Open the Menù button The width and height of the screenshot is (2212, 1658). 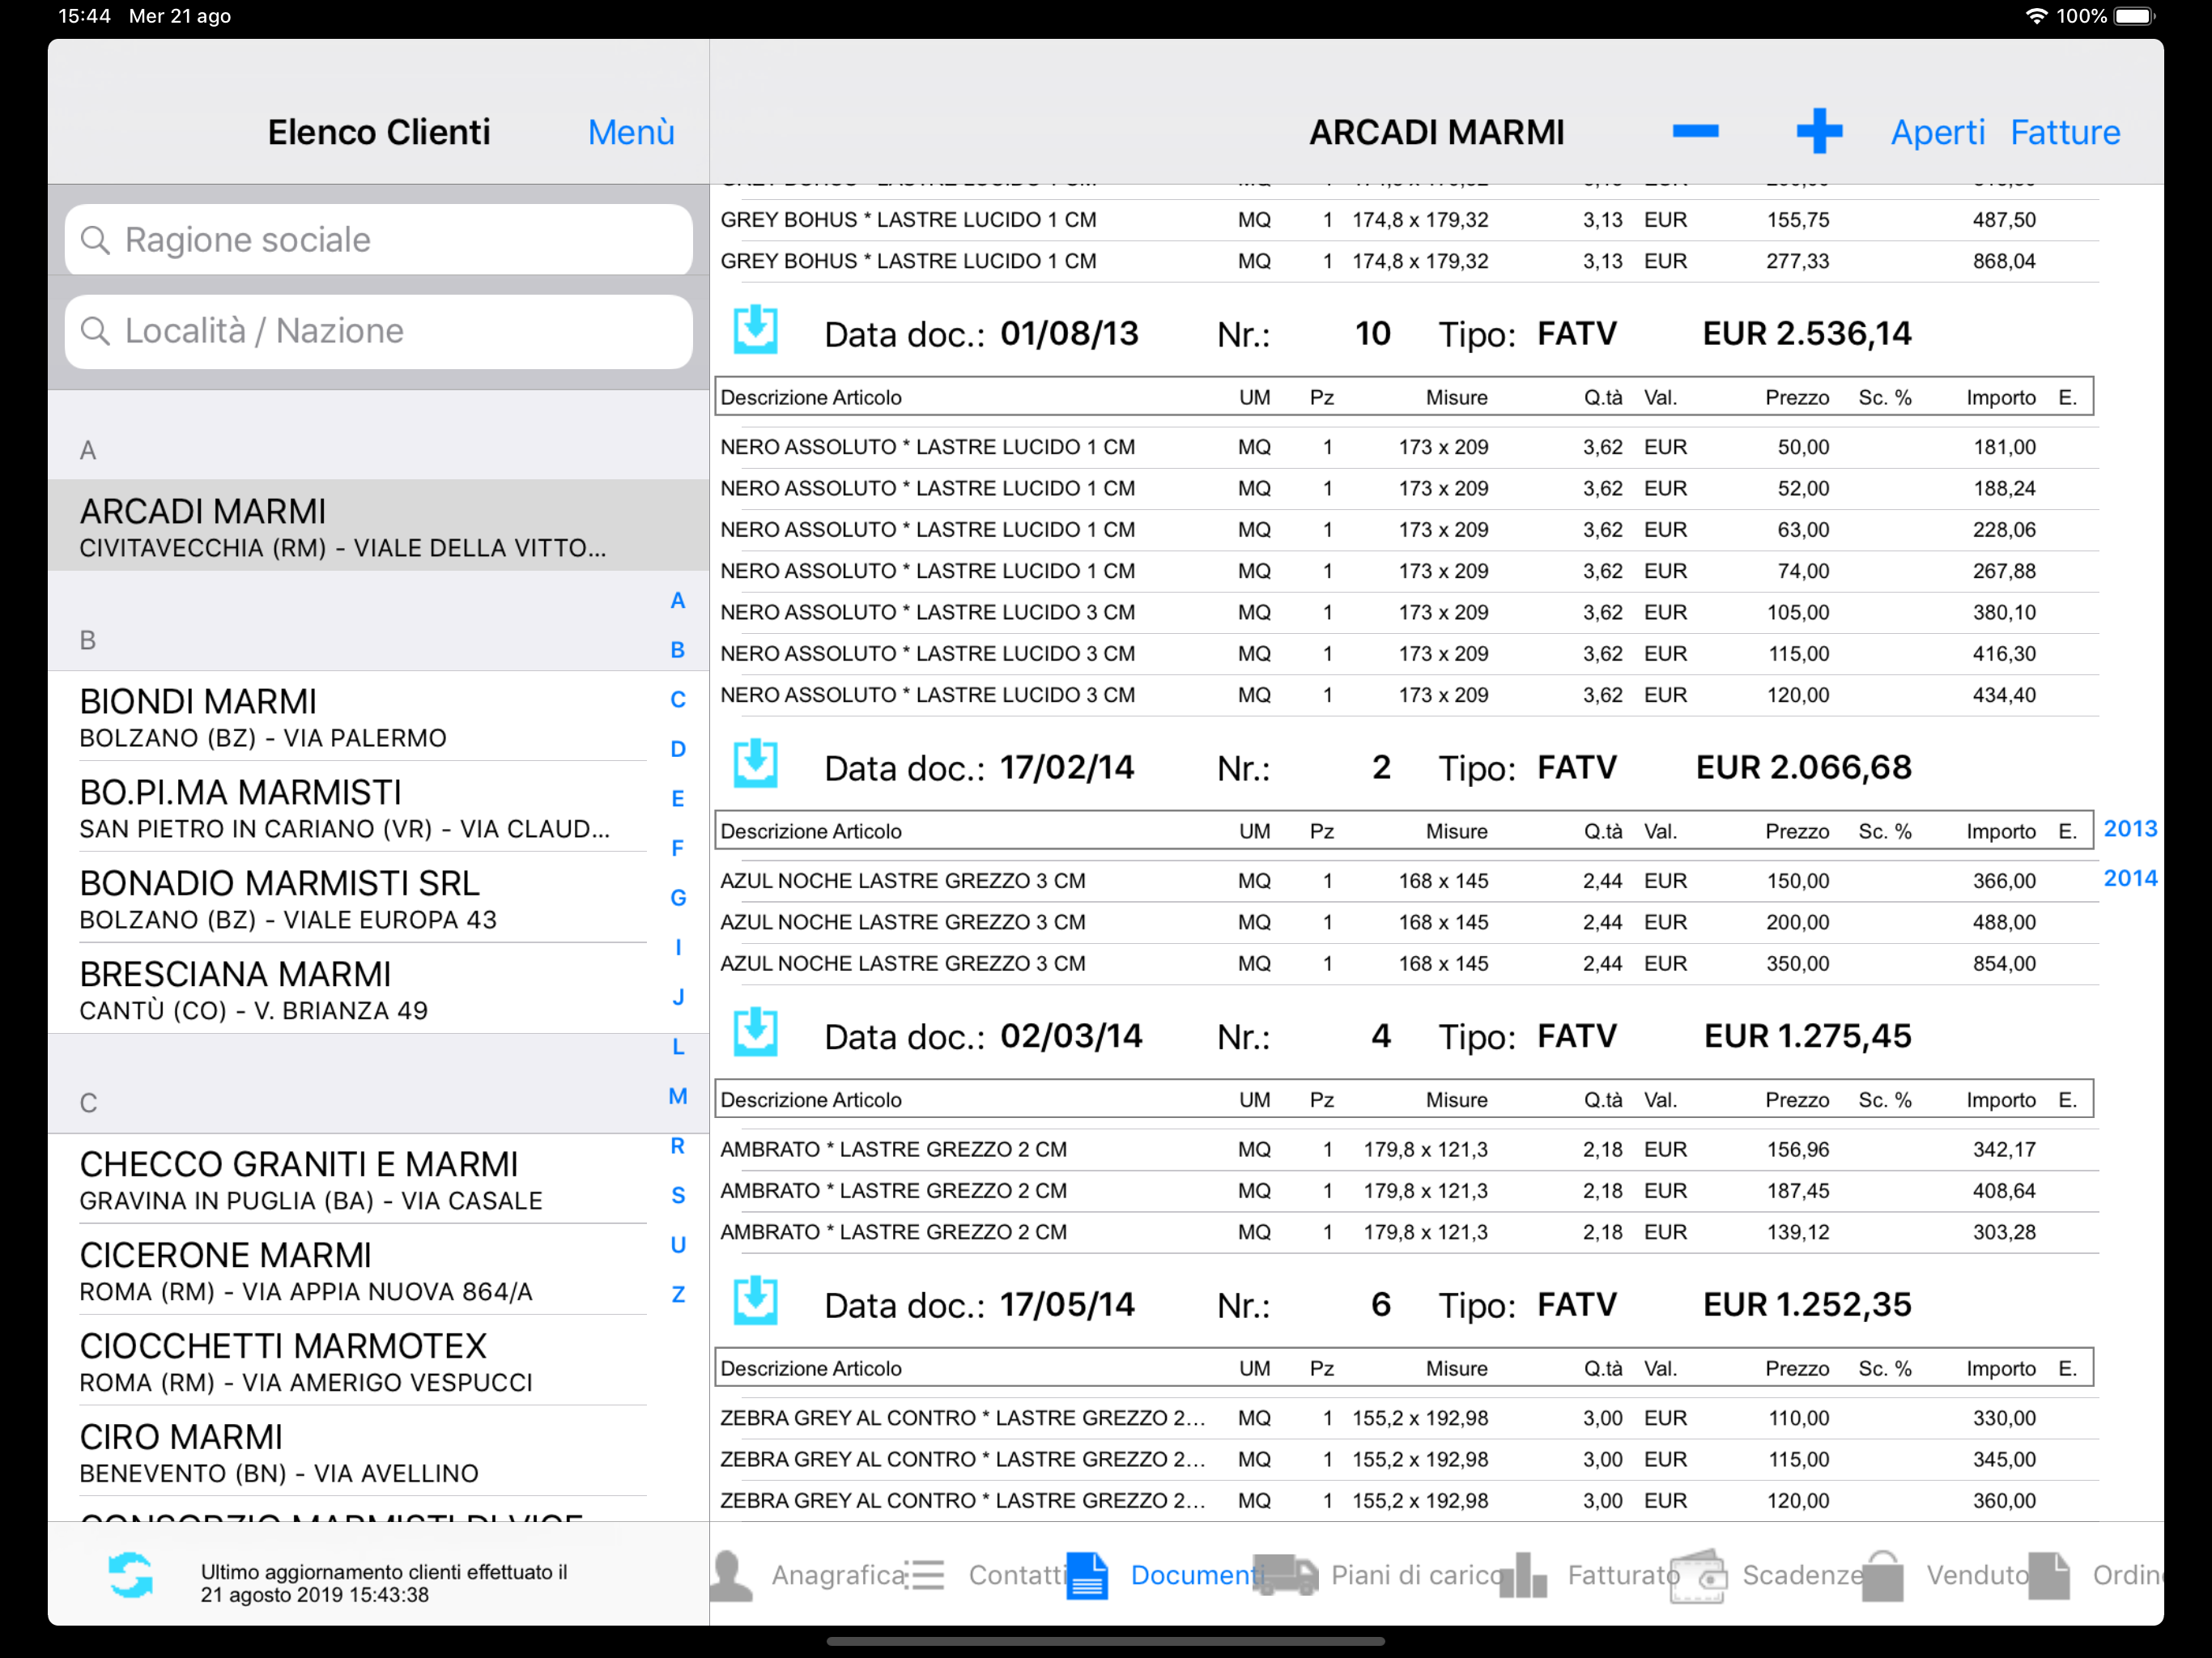click(x=631, y=132)
